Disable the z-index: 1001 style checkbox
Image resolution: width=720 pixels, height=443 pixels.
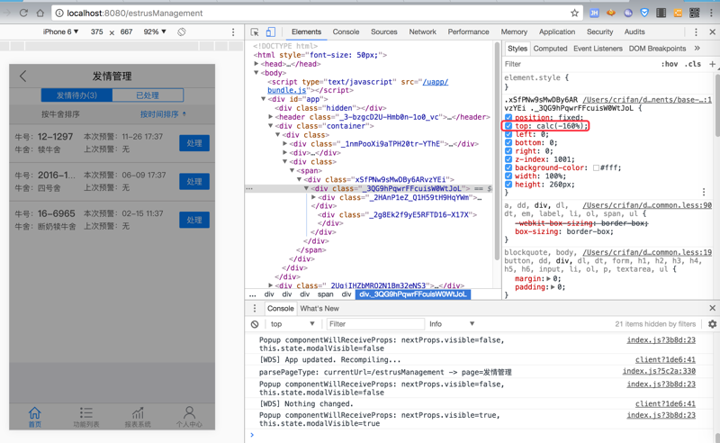508,159
